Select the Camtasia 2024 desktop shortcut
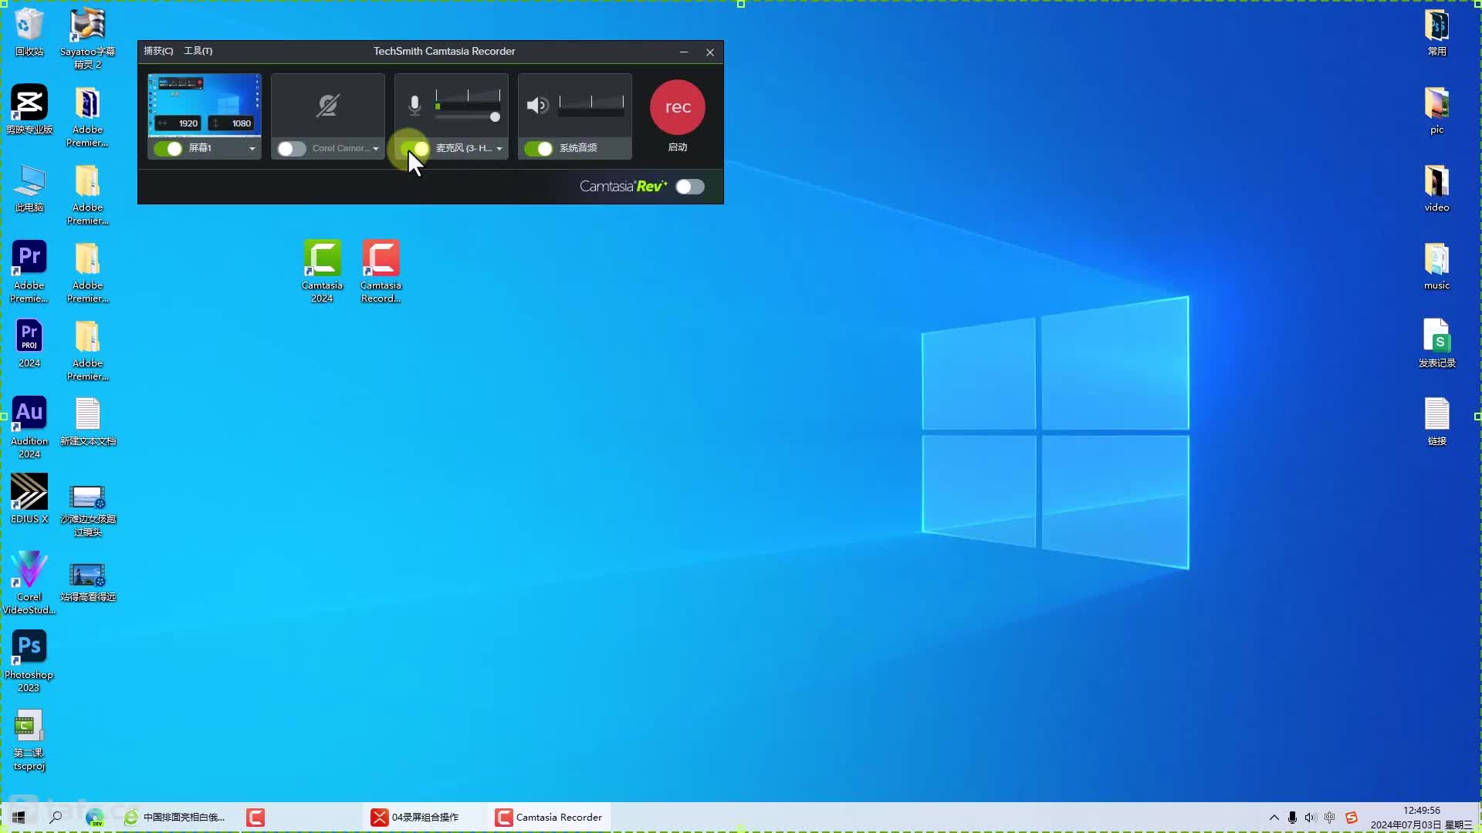Image resolution: width=1482 pixels, height=833 pixels. (x=322, y=271)
